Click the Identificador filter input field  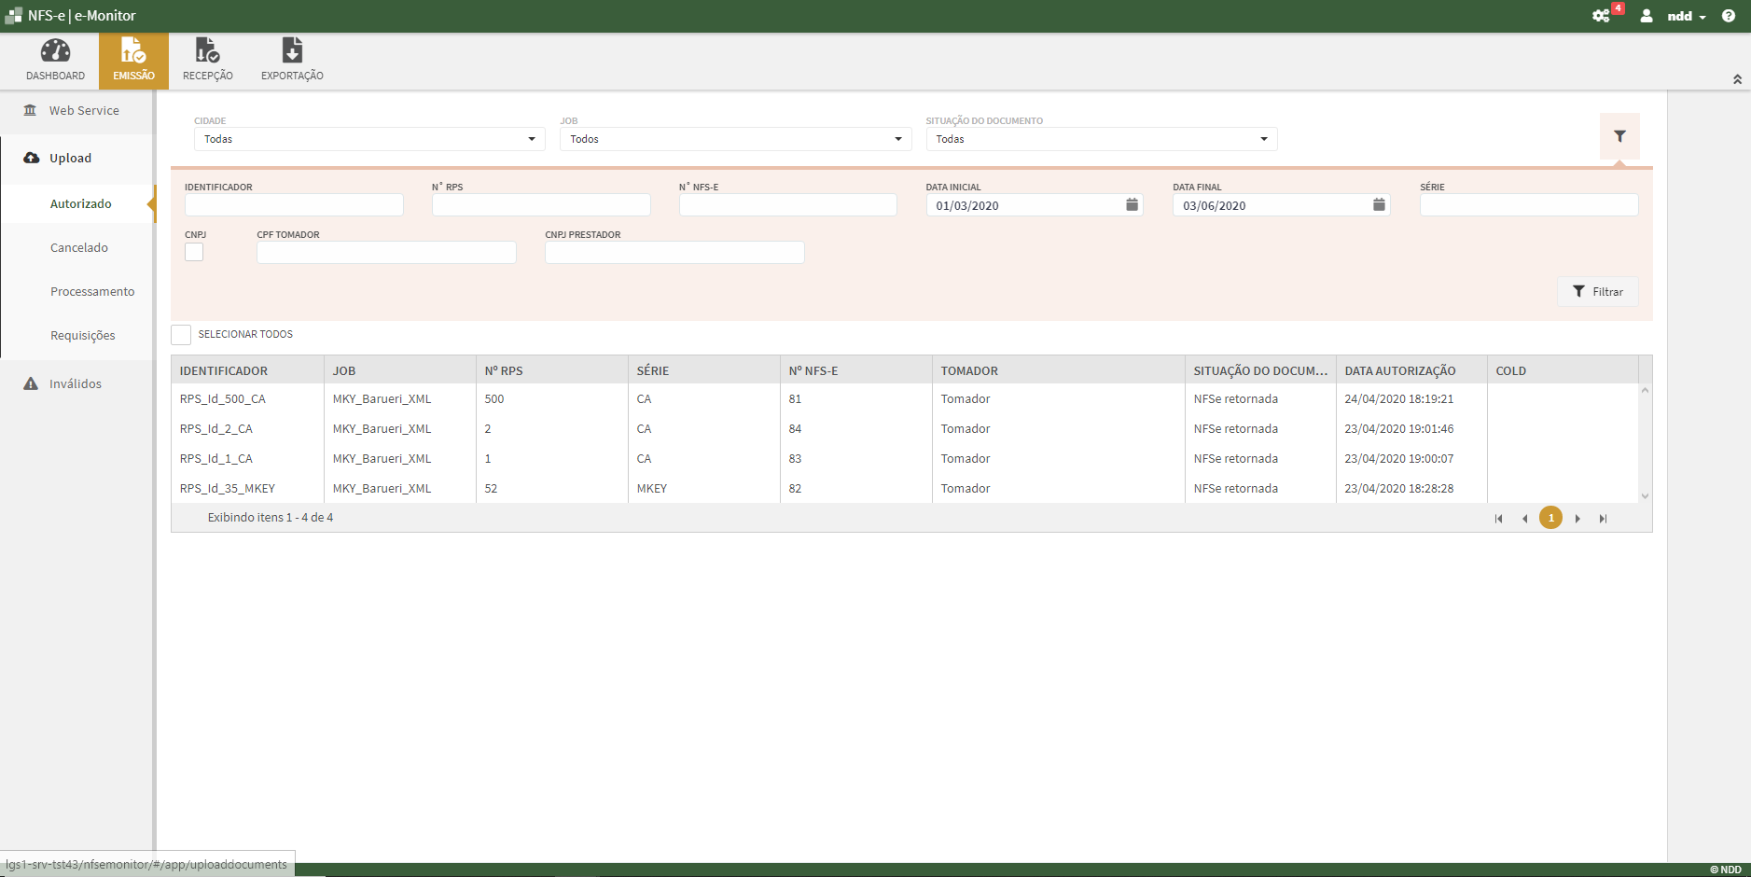294,205
